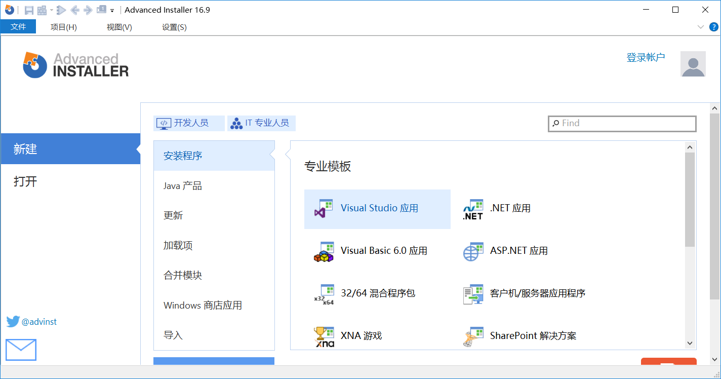Click the template list scrollbar thumb
Image resolution: width=721 pixels, height=379 pixels.
coord(690,200)
